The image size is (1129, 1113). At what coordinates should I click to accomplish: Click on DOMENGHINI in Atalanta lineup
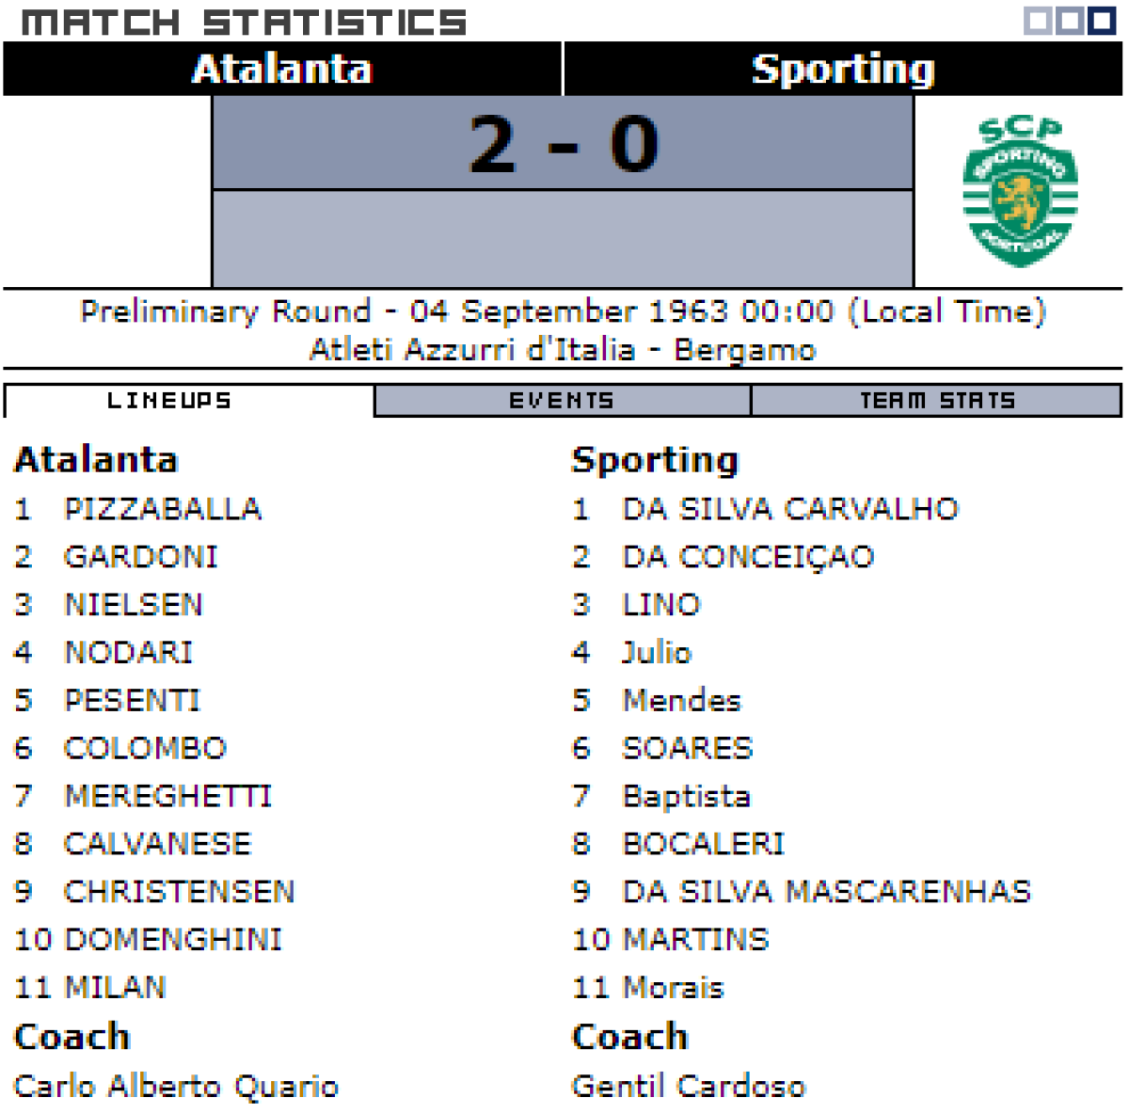coord(173,939)
